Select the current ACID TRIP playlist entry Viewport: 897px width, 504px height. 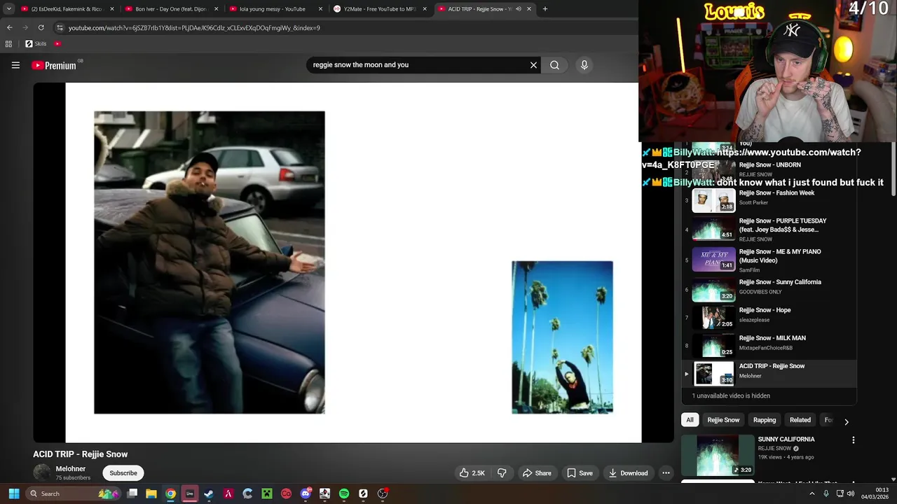tap(769, 374)
